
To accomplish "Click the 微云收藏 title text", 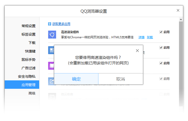I will pos(67,94).
